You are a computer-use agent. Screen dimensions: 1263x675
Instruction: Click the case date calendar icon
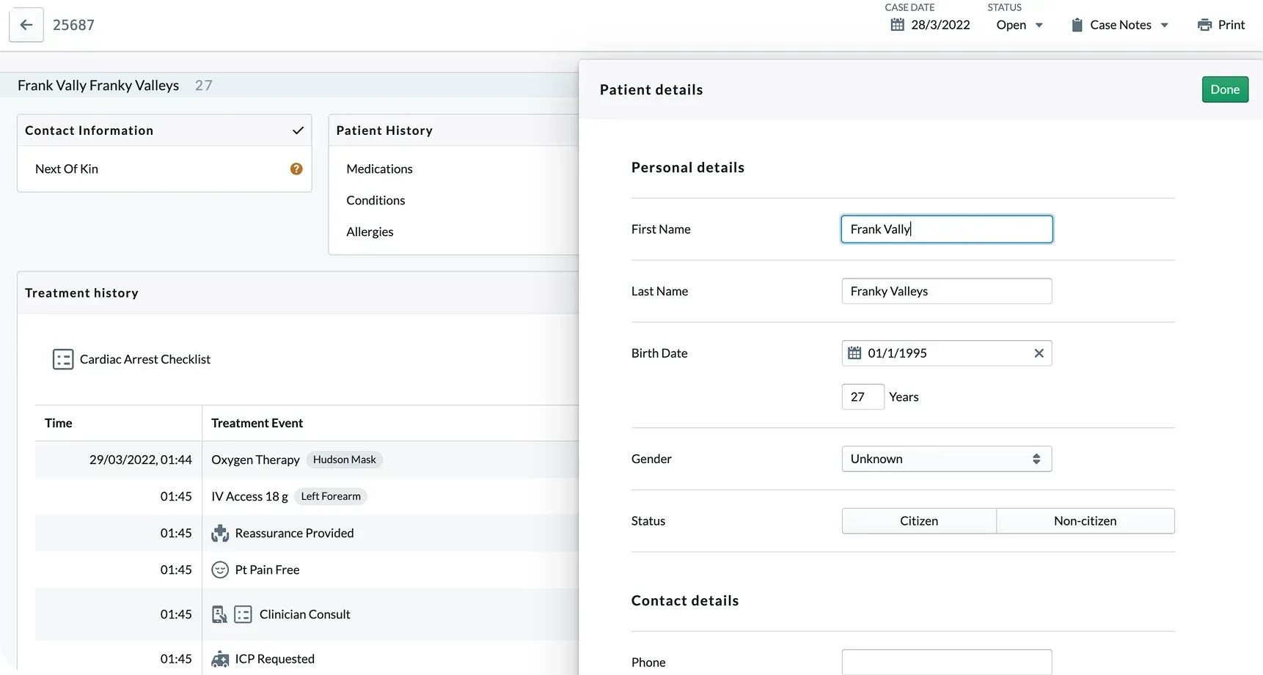(897, 25)
